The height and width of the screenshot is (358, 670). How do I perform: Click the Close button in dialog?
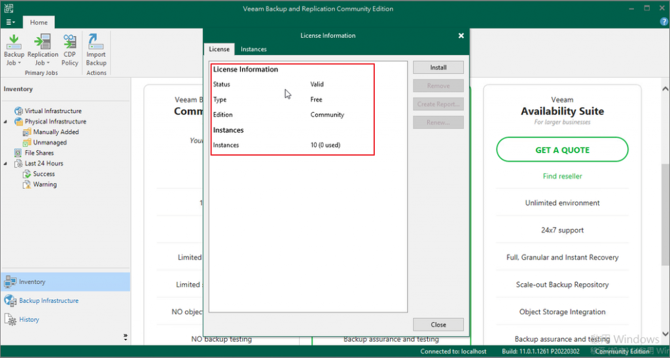click(x=438, y=325)
